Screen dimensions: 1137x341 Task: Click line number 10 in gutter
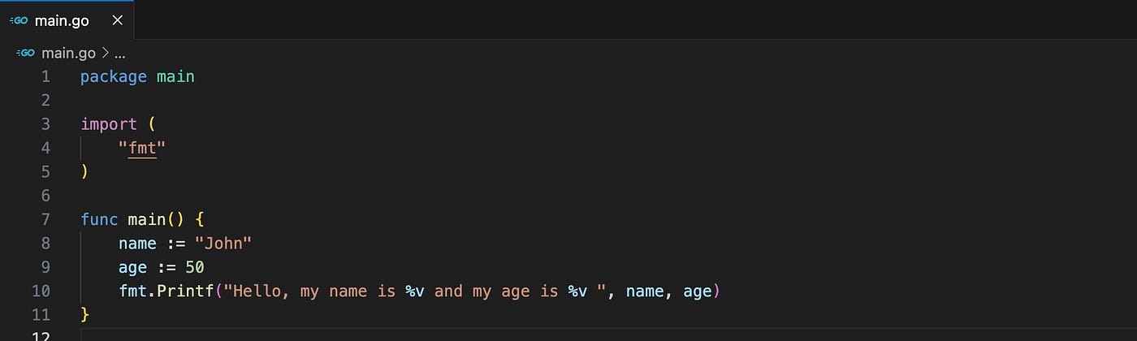41,291
